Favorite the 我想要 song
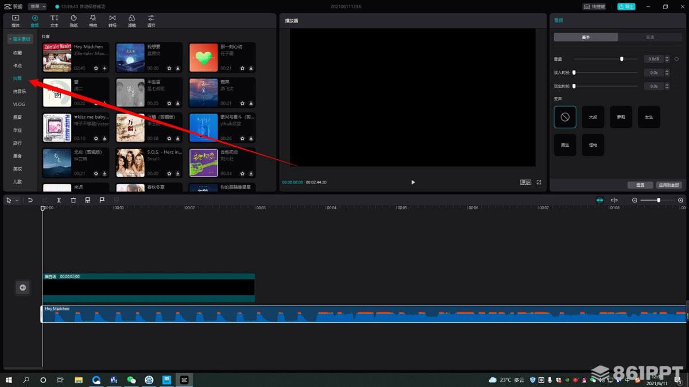The image size is (689, 387). [x=169, y=68]
